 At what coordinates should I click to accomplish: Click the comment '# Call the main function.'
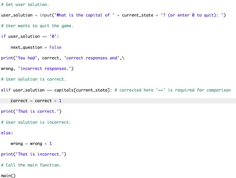[x=31, y=165]
